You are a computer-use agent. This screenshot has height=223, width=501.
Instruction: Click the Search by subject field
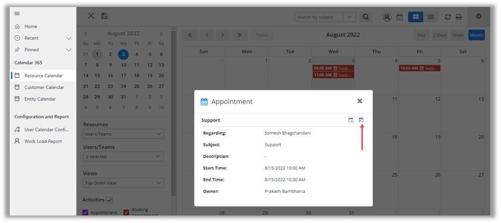click(x=319, y=17)
